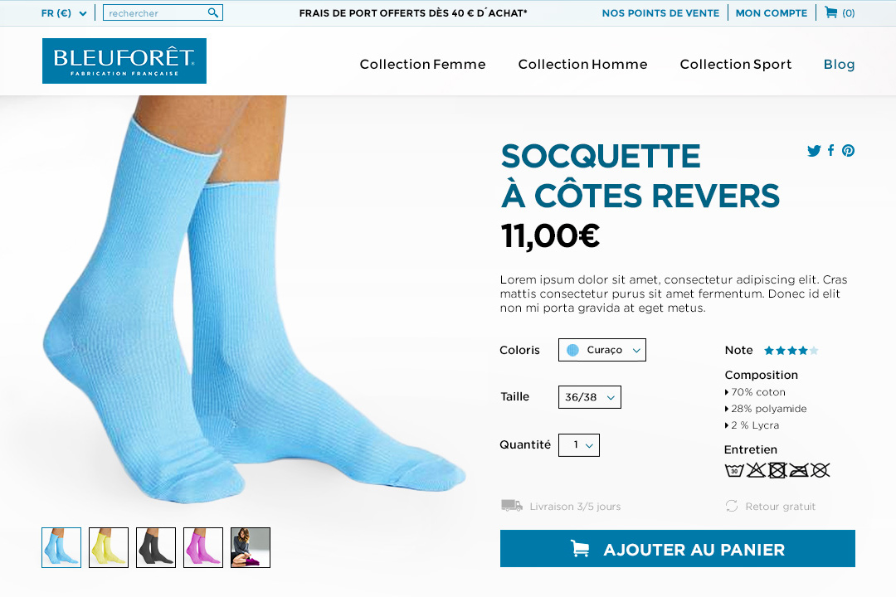The width and height of the screenshot is (896, 597).
Task: Click the delivery truck icon
Action: (x=511, y=506)
